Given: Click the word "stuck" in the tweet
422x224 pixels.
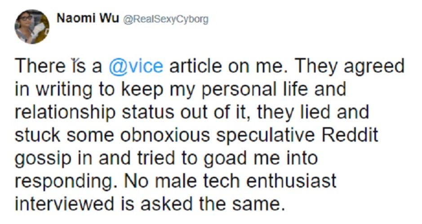Looking at the screenshot, I should [38, 135].
